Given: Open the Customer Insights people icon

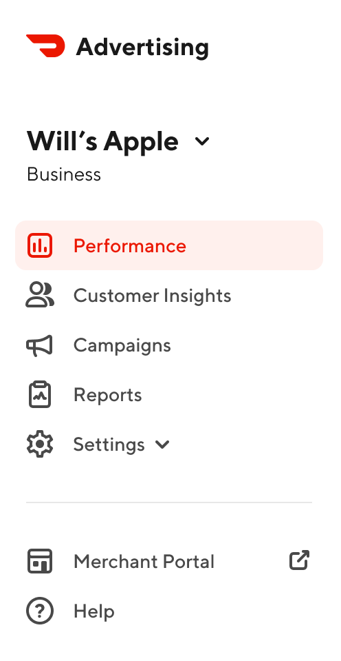Looking at the screenshot, I should [x=40, y=295].
